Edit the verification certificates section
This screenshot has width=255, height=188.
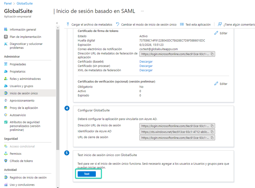pyautogui.click(x=221, y=84)
